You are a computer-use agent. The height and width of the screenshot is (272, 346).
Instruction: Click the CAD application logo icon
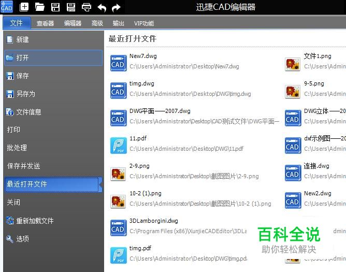tap(7, 7)
